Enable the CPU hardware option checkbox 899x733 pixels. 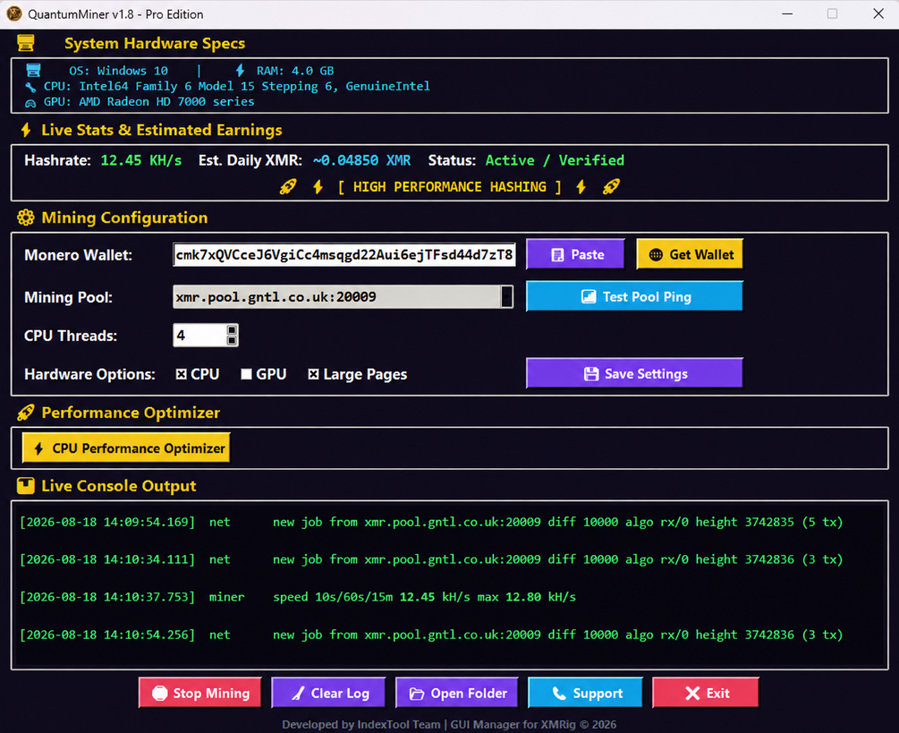coord(182,374)
